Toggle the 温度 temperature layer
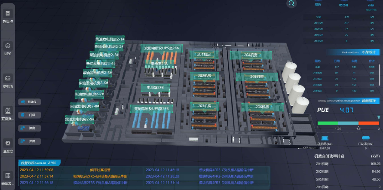This screenshot has height=190, width=383. [x=29, y=128]
